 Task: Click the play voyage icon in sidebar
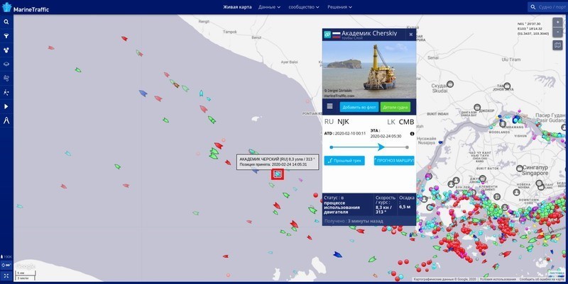[6, 106]
